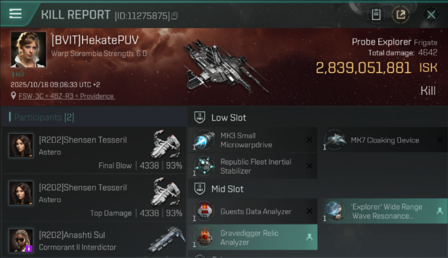
Task: Open Shensen Tesseril's Top Damage entry
Action: 94,197
